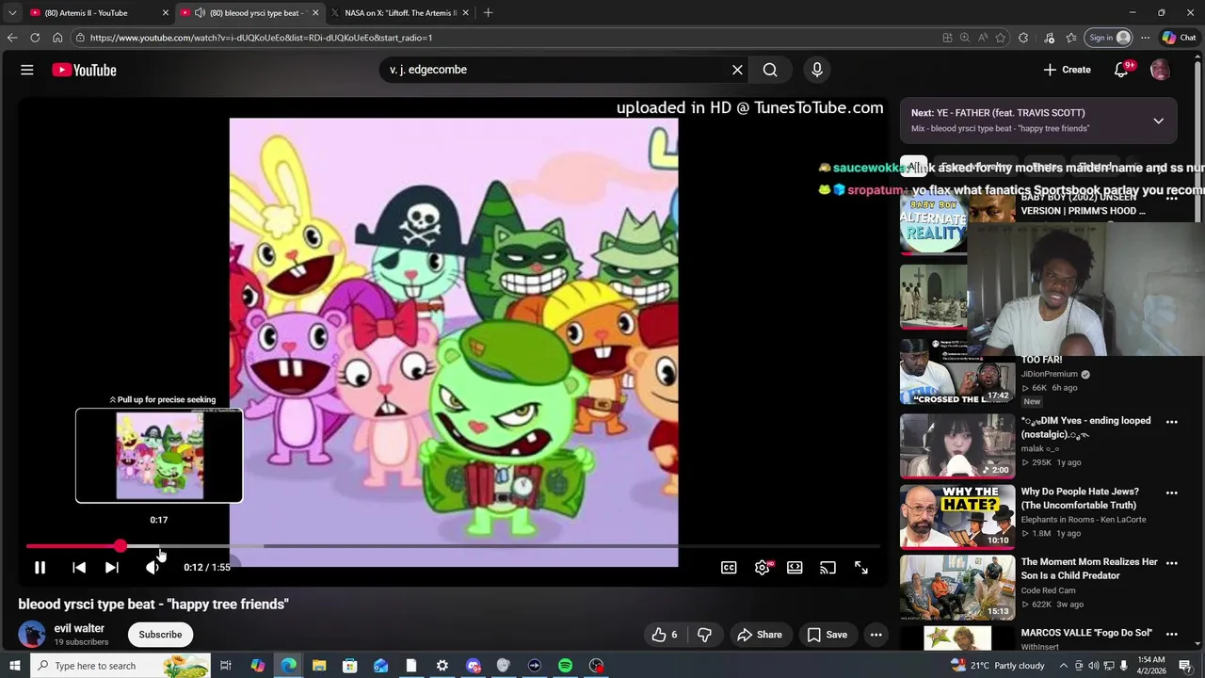
Task: Save the video to a playlist
Action: click(x=827, y=635)
